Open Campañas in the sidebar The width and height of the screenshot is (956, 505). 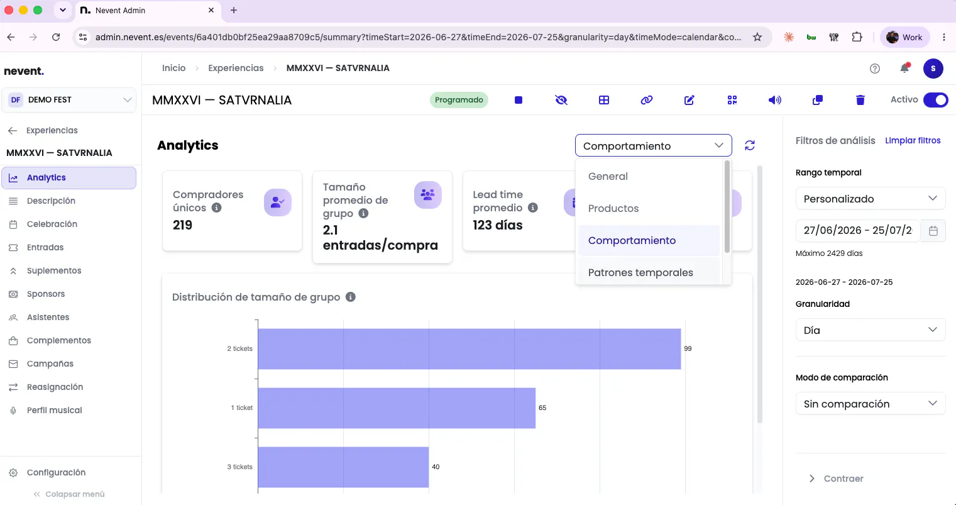click(69, 364)
